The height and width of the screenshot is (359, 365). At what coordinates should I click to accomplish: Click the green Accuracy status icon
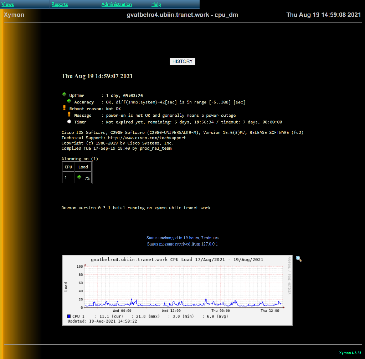[69, 101]
